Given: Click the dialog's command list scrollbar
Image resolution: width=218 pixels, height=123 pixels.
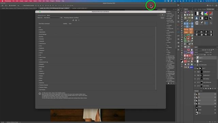Looking at the screenshot, I should [156, 58].
